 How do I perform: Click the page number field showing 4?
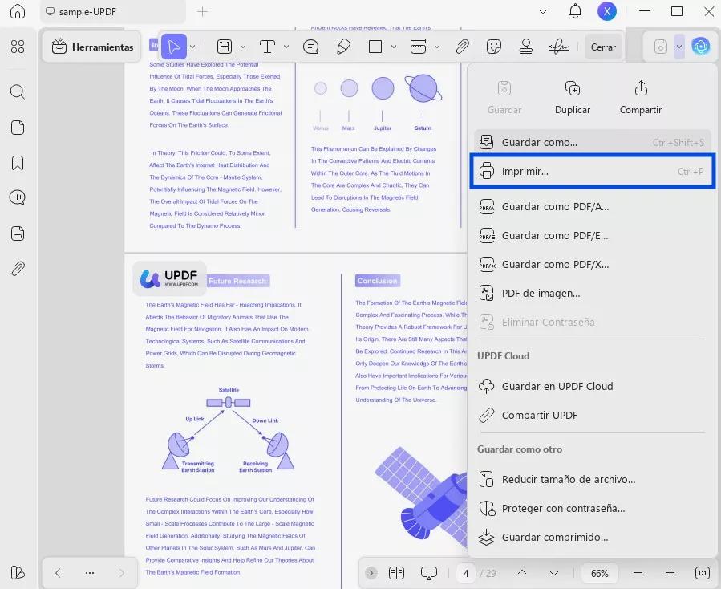tap(466, 574)
